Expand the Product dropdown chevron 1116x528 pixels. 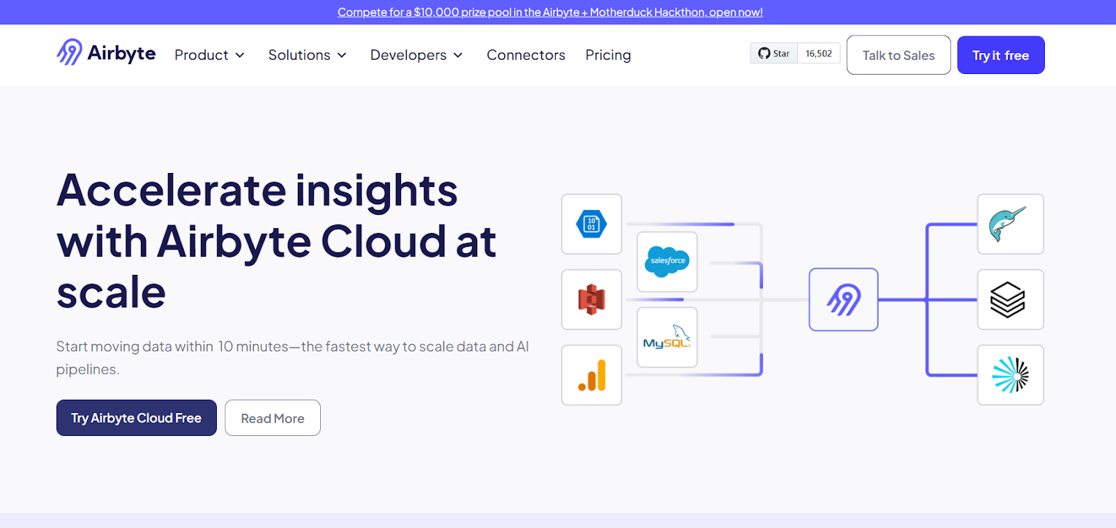tap(240, 55)
